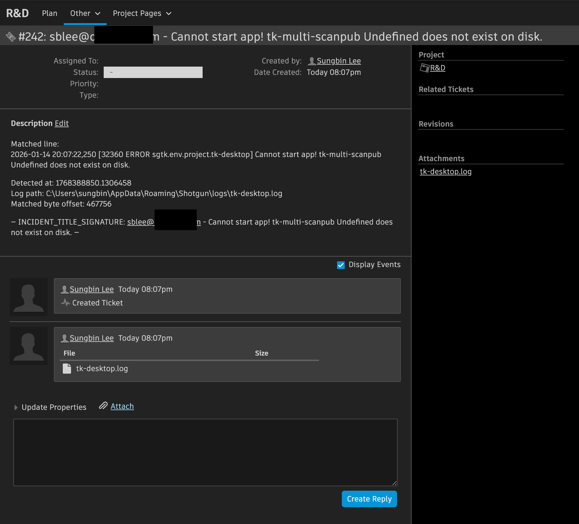Open the Status field selector
This screenshot has height=524, width=579.
(x=153, y=72)
